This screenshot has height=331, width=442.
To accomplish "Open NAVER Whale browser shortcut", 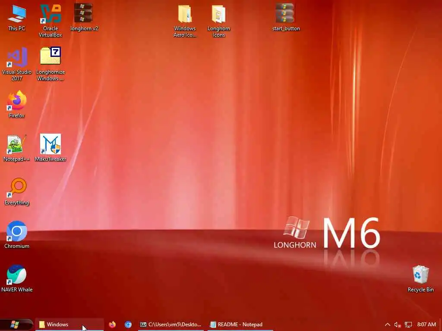I will point(17,278).
